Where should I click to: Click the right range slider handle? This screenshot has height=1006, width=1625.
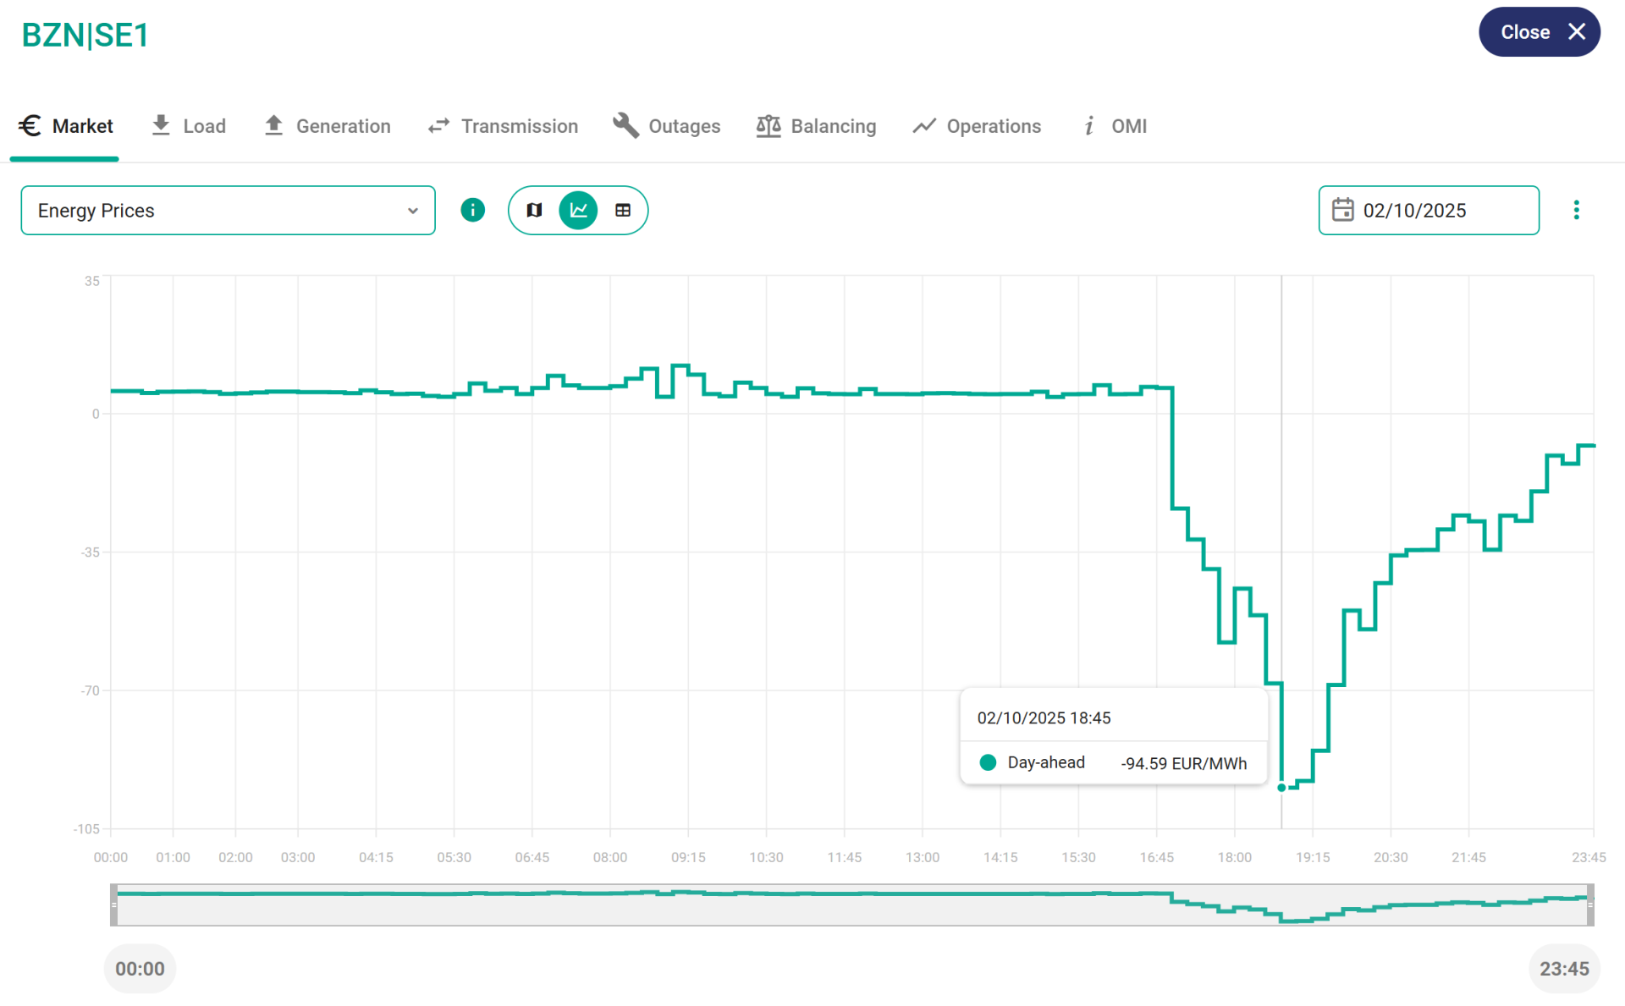pos(1590,904)
